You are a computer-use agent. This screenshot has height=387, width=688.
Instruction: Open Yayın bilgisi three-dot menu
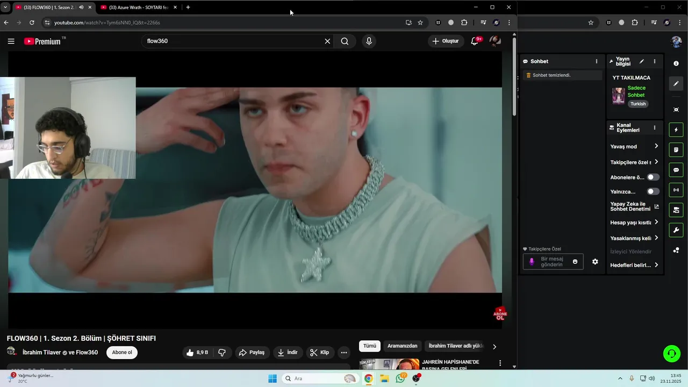point(655,61)
